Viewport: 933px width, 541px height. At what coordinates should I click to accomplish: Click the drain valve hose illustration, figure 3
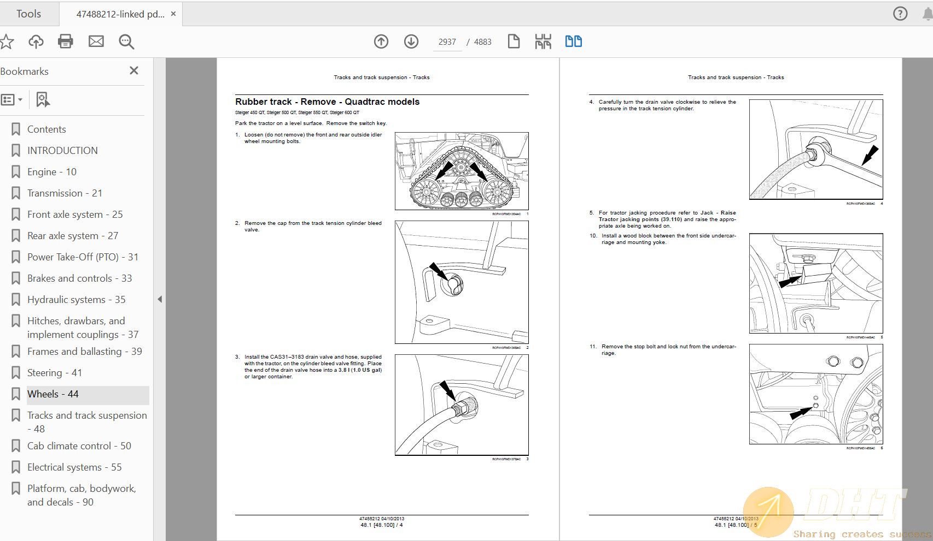pos(462,405)
